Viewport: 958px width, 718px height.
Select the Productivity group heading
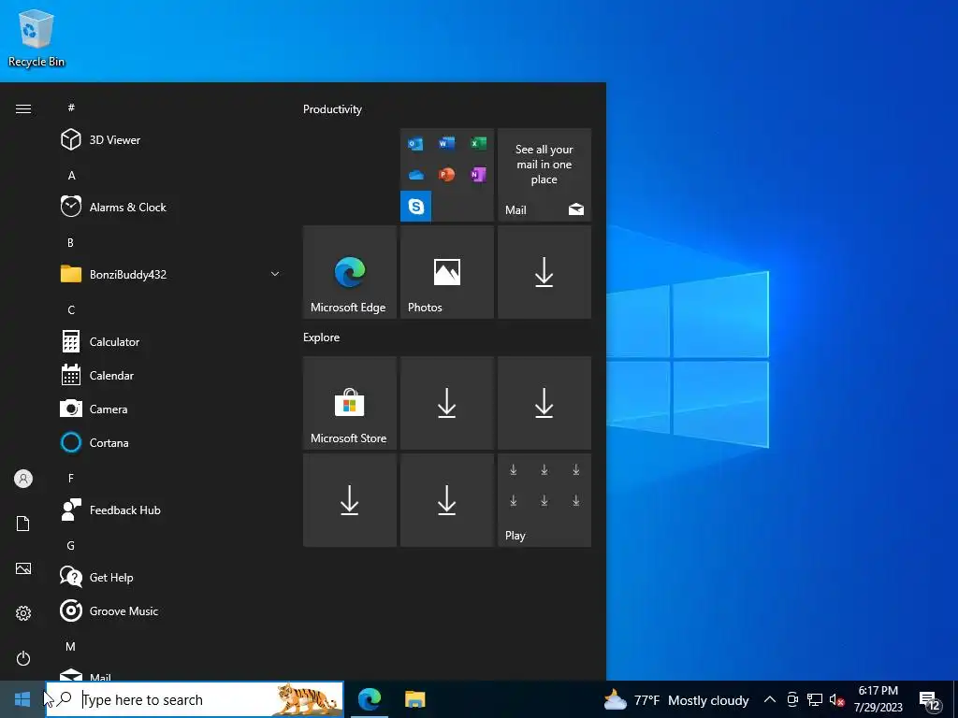point(332,109)
